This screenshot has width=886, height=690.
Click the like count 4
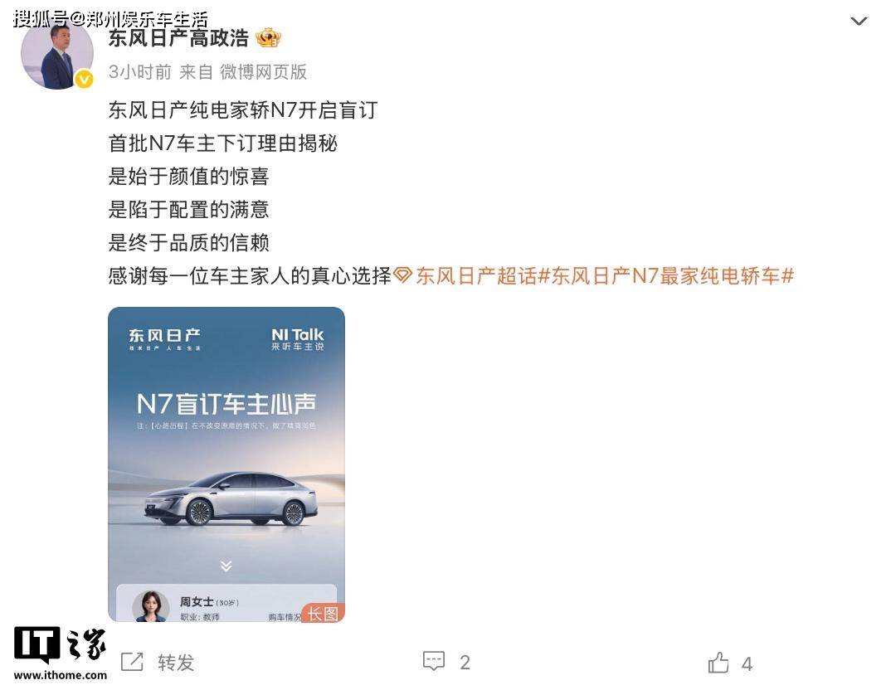(x=747, y=663)
